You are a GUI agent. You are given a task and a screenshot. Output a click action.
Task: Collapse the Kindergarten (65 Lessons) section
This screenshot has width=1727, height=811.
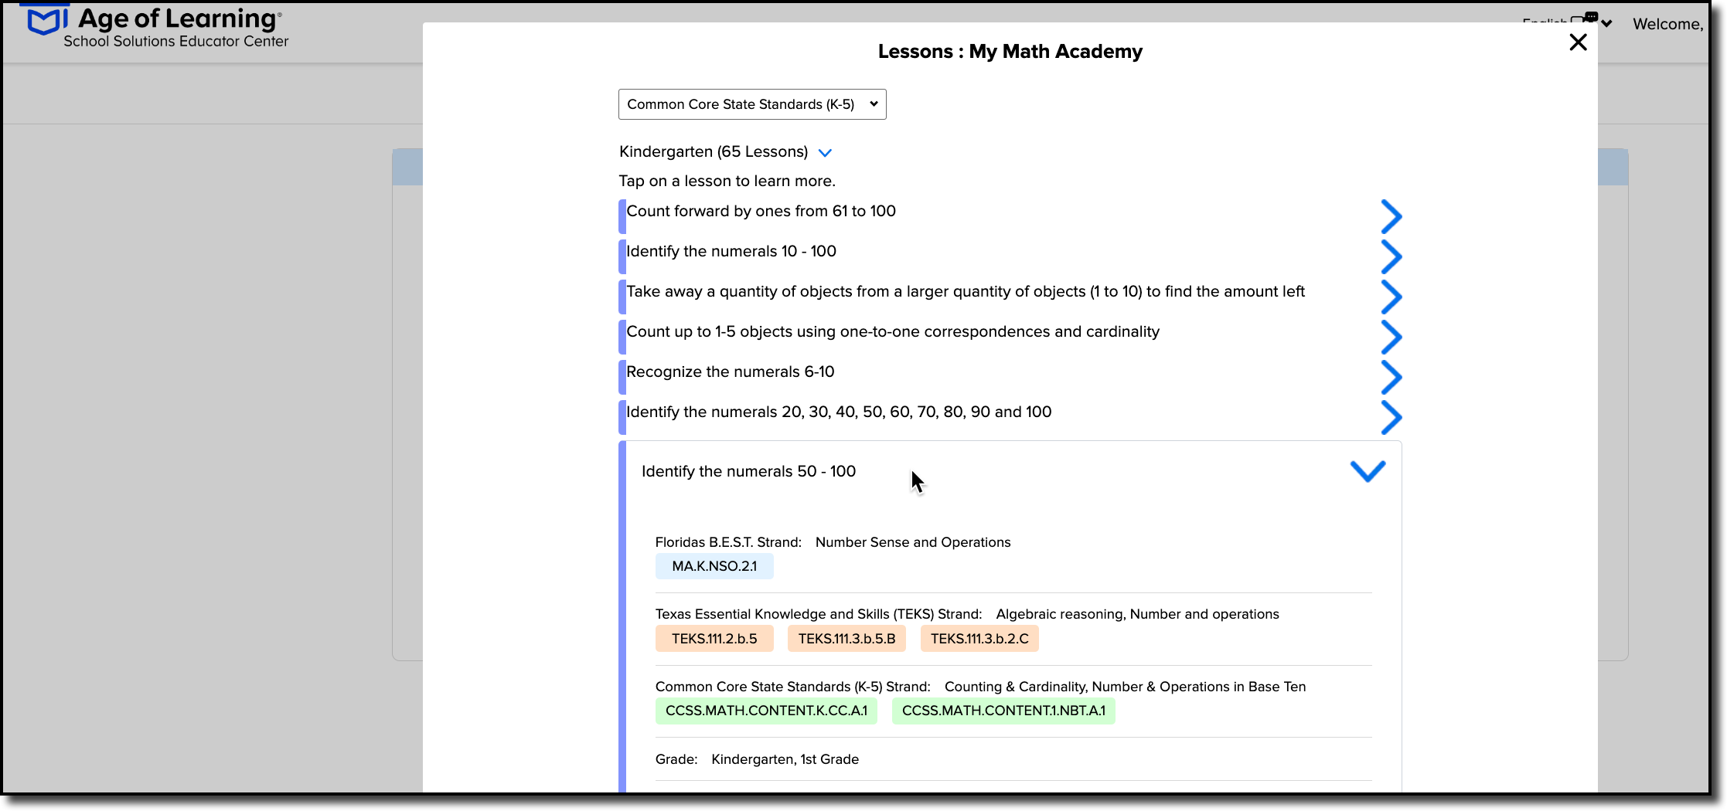pyautogui.click(x=825, y=153)
